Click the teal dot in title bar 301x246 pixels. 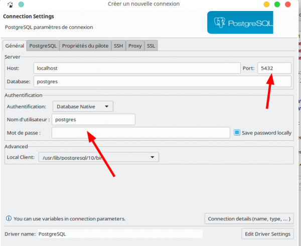pyautogui.click(x=20, y=4)
